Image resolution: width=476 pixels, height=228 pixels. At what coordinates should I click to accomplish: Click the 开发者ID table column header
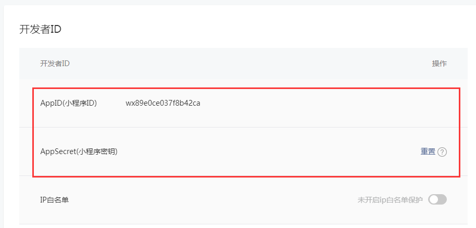[x=55, y=64]
